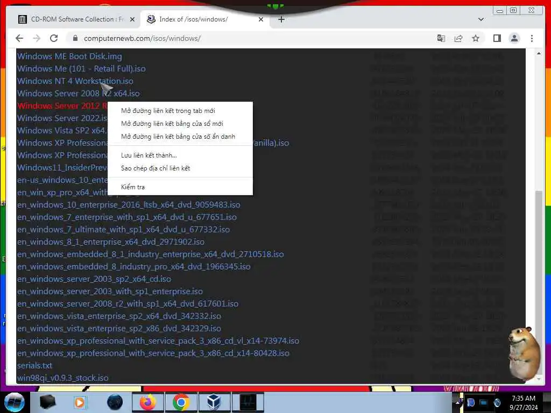Viewport: 551px width, 413px height.
Task: Open en_windows_vista_enterprise_sp2_x64 link
Action: pos(119,316)
